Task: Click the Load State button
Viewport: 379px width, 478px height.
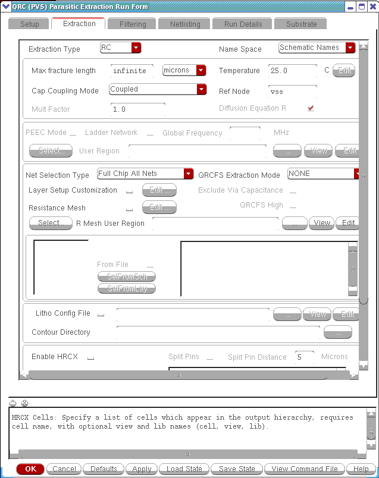Action: tap(184, 469)
